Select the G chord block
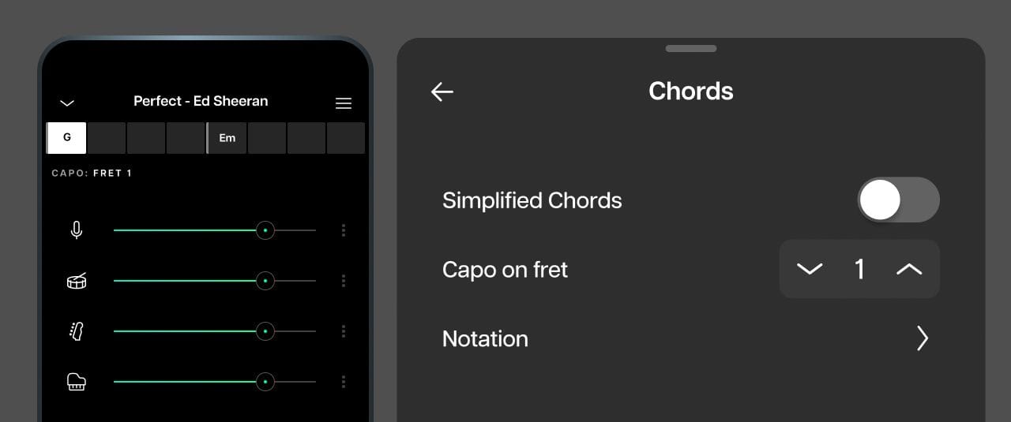Image resolution: width=1011 pixels, height=422 pixels. pos(67,138)
